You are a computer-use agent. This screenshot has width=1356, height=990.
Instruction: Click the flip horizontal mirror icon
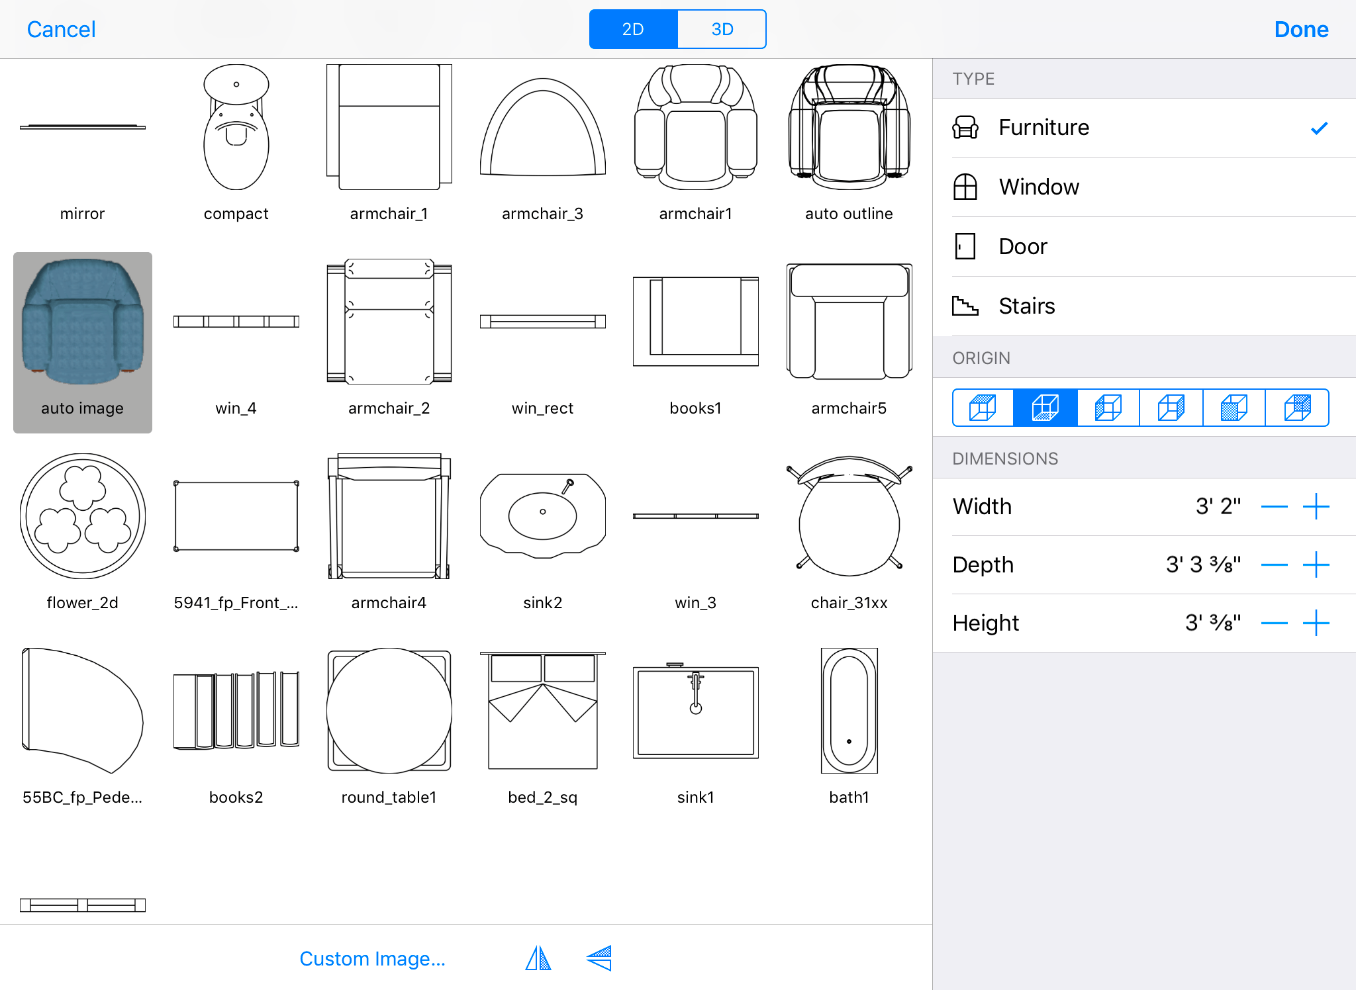(x=538, y=958)
